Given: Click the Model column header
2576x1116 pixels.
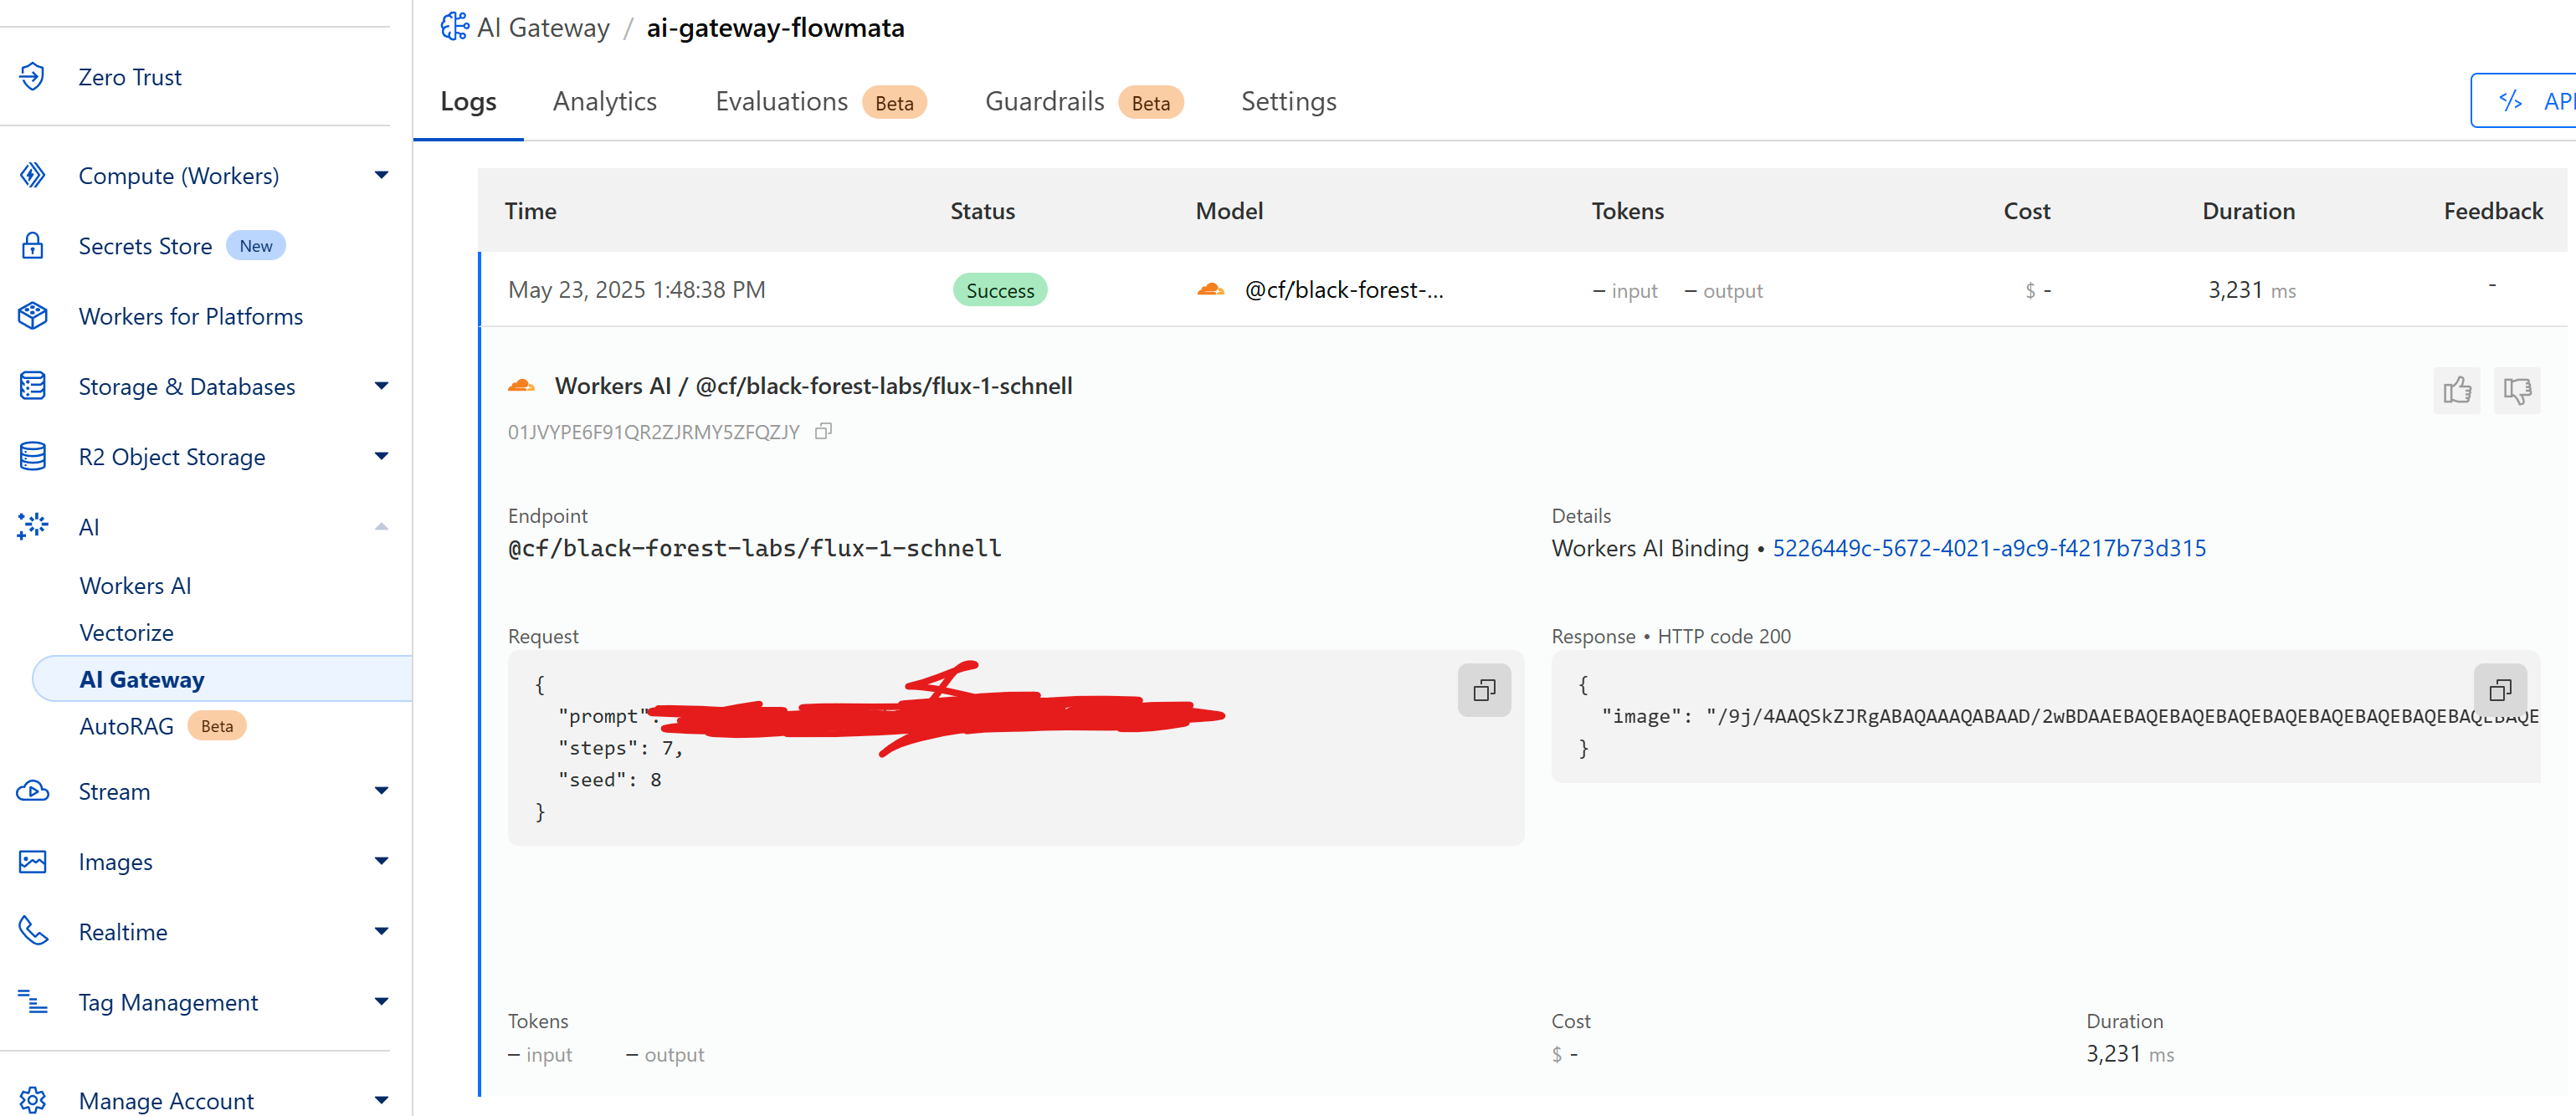Looking at the screenshot, I should pos(1229,211).
